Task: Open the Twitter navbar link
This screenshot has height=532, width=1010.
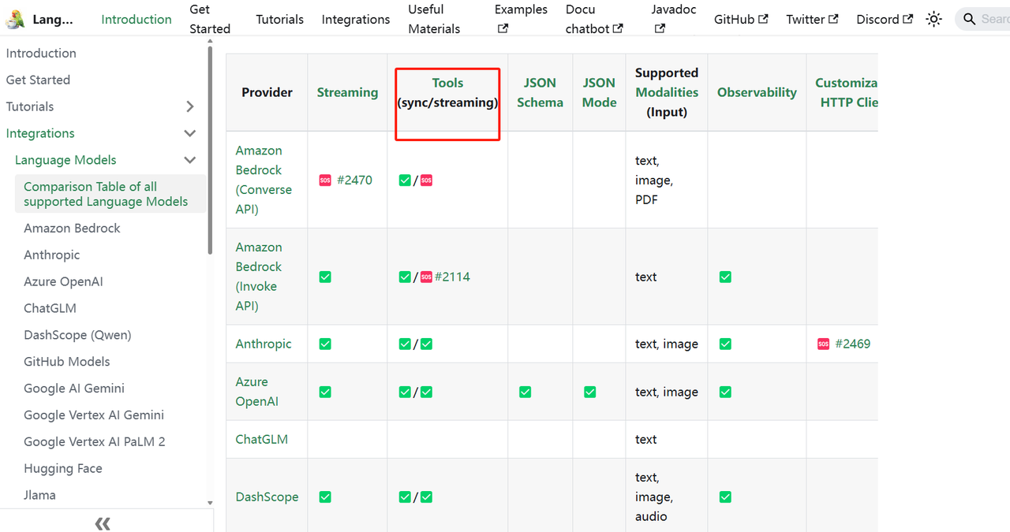Action: click(x=812, y=19)
